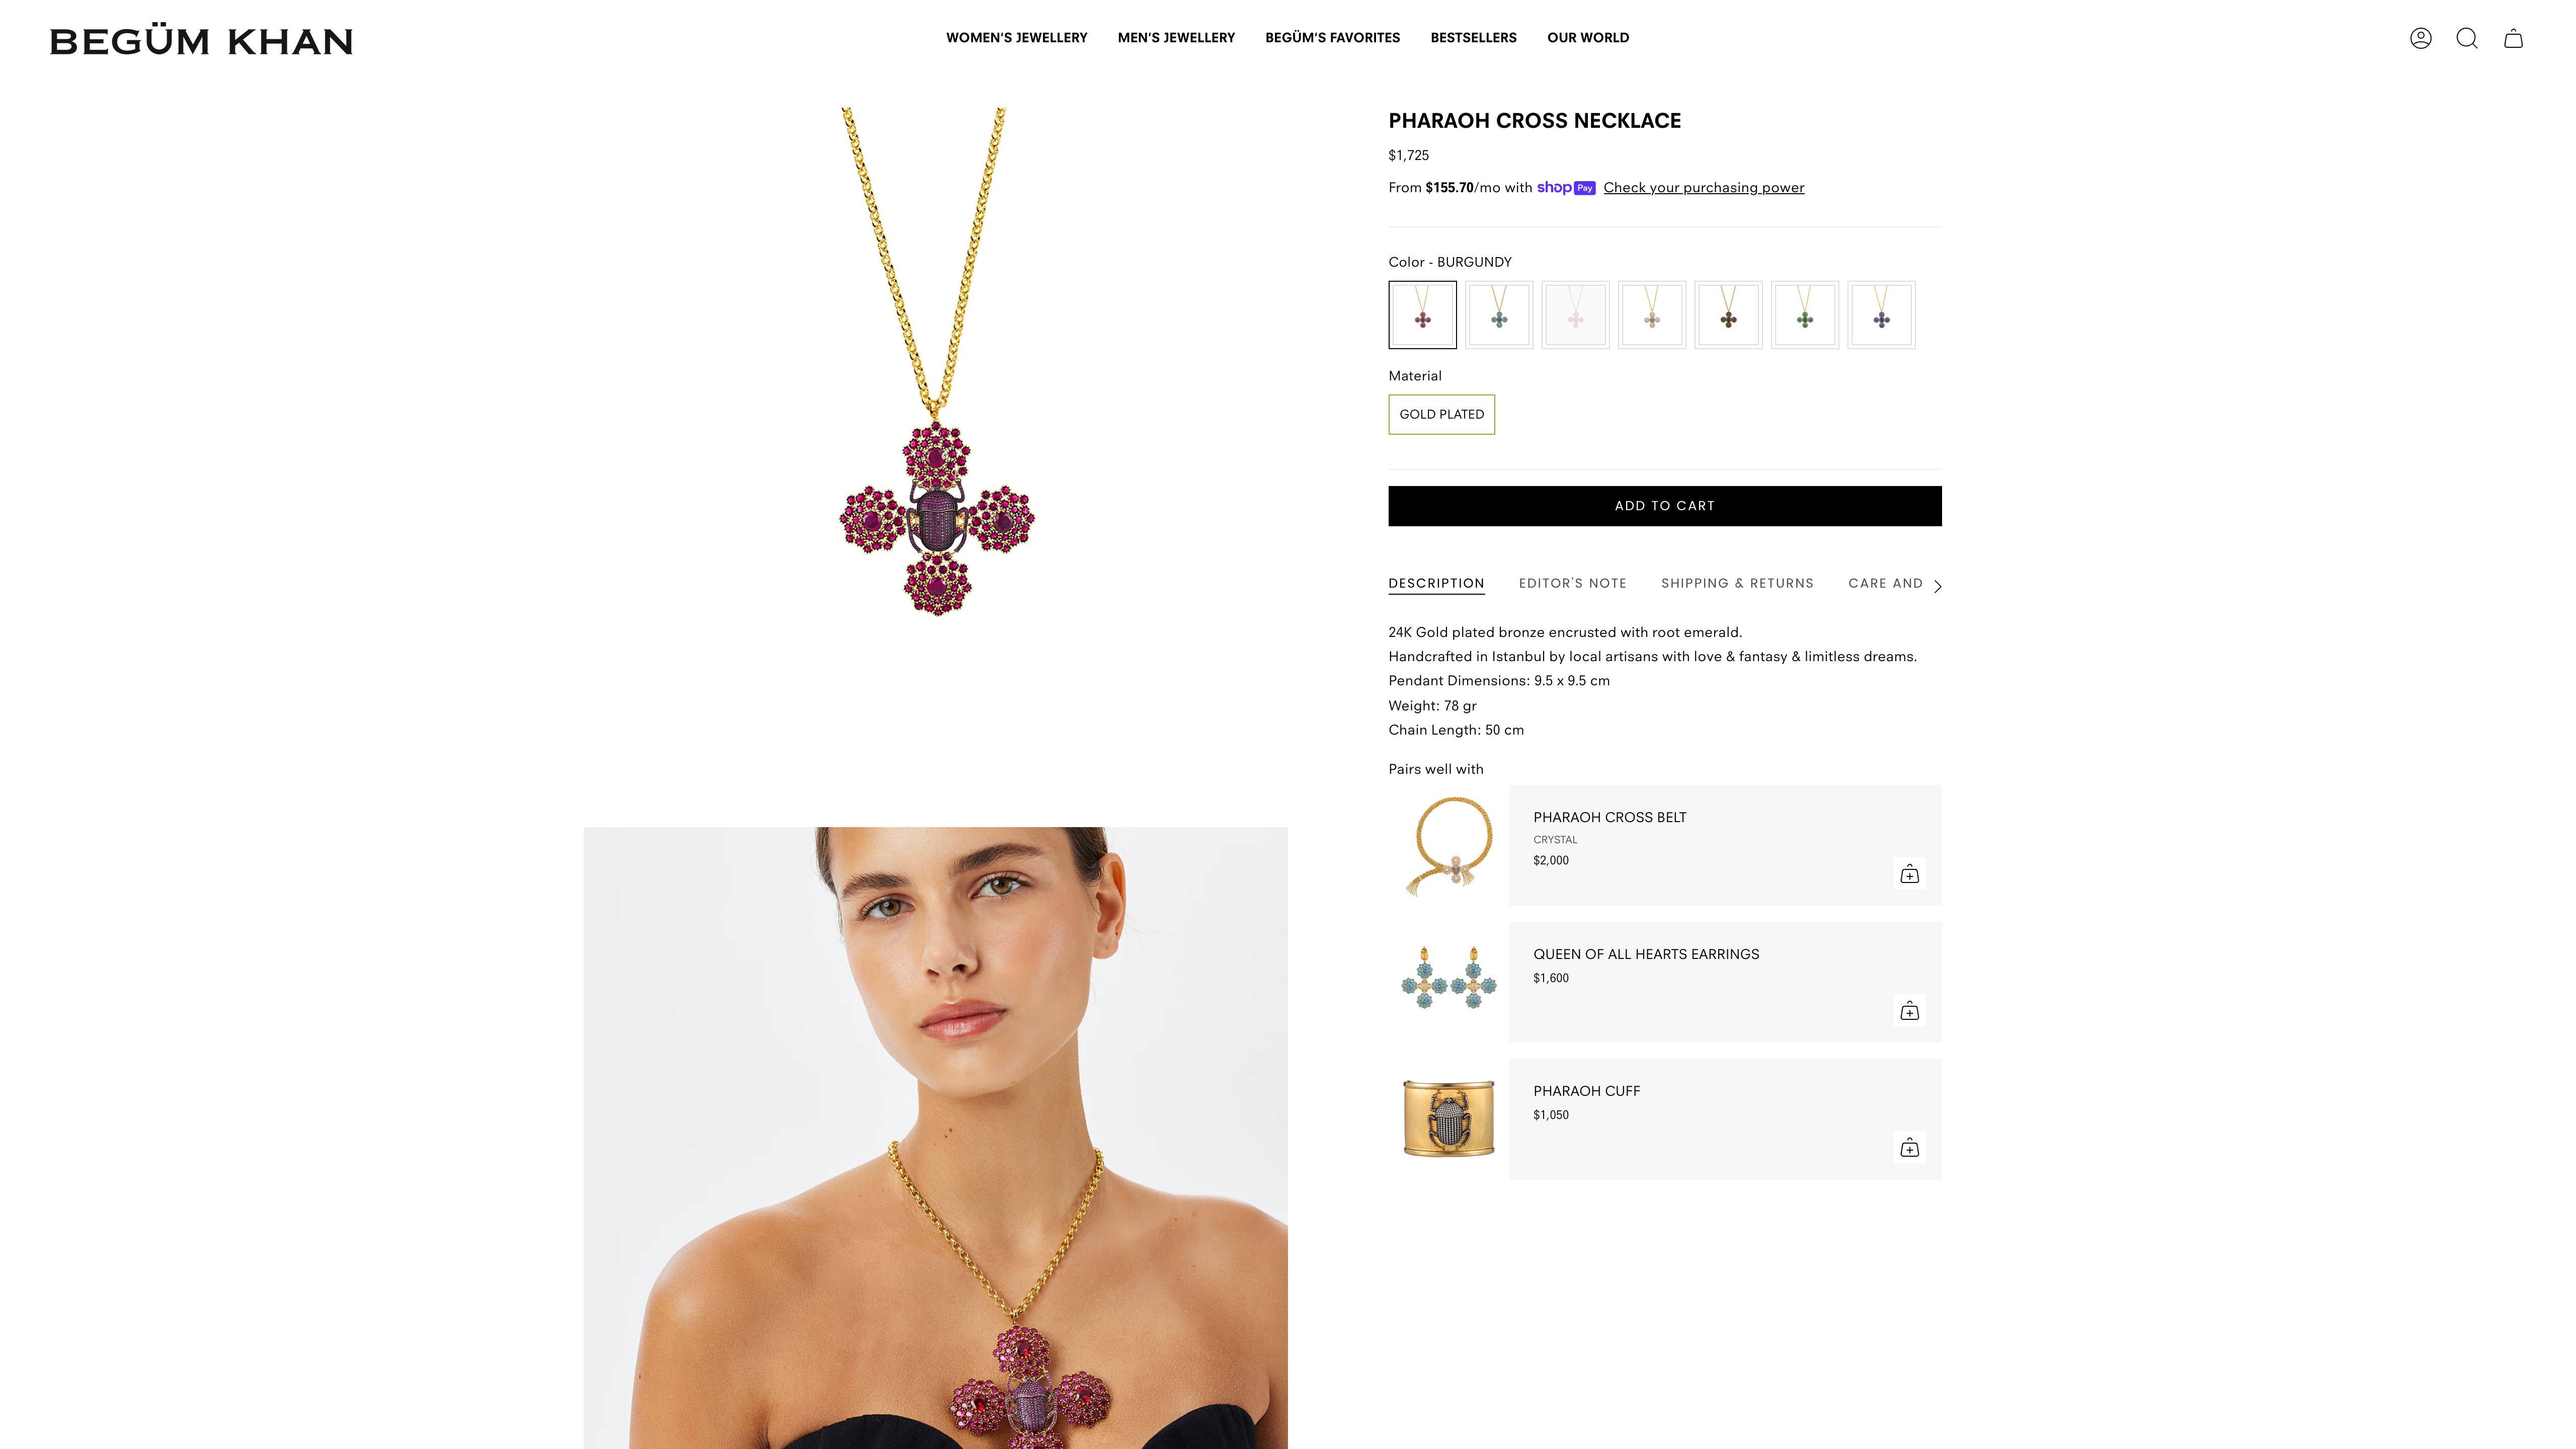Click the Add to Cart button
Viewport: 2576px width, 1449px height.
(x=1664, y=506)
